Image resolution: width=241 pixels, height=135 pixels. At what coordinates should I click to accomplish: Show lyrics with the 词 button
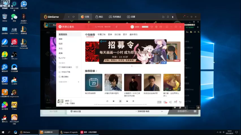click(133, 101)
